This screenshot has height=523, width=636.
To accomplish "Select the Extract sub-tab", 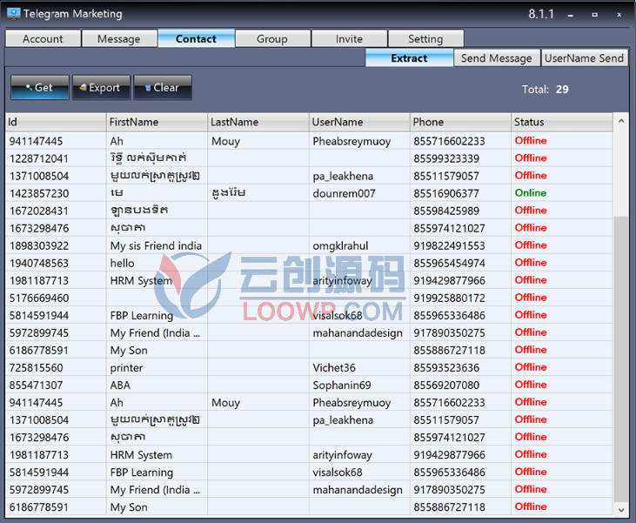I will tap(409, 58).
